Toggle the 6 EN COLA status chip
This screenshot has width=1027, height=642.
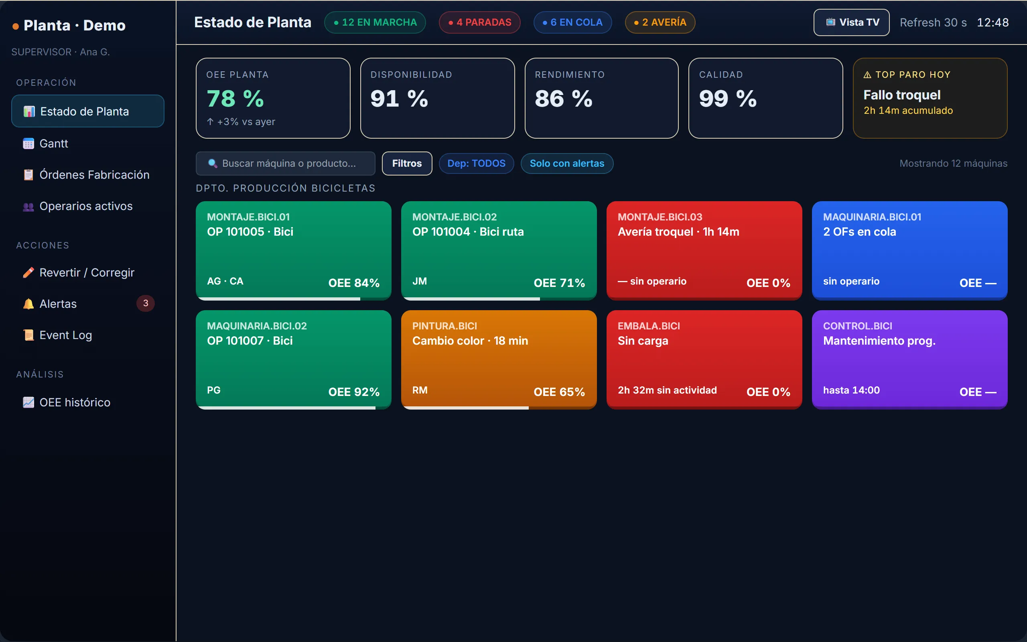572,22
